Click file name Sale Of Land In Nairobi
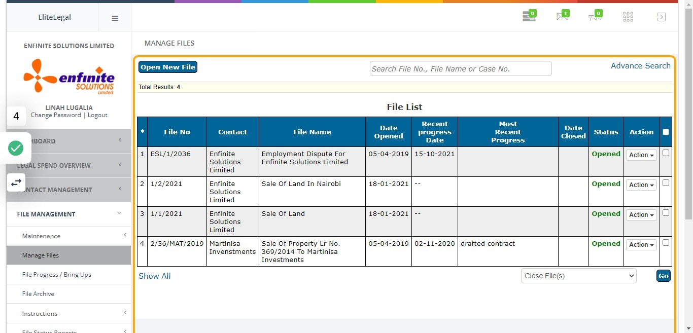693x333 pixels. [301, 183]
